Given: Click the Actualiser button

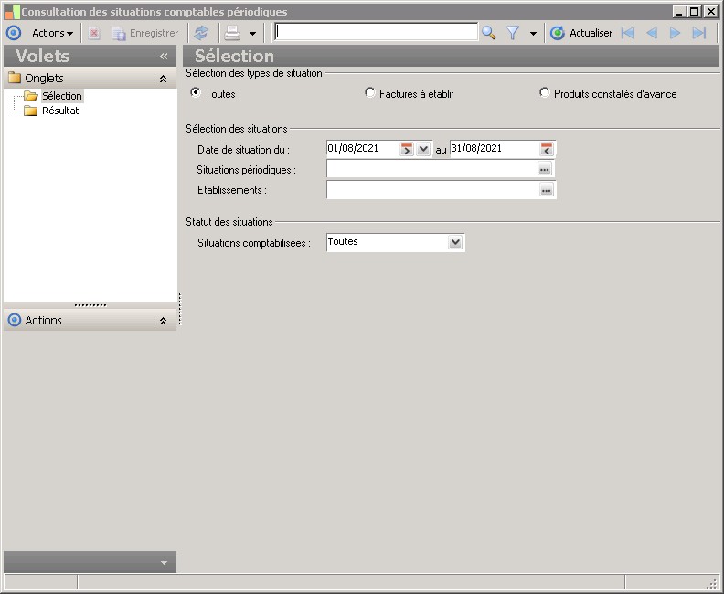Looking at the screenshot, I should (581, 33).
